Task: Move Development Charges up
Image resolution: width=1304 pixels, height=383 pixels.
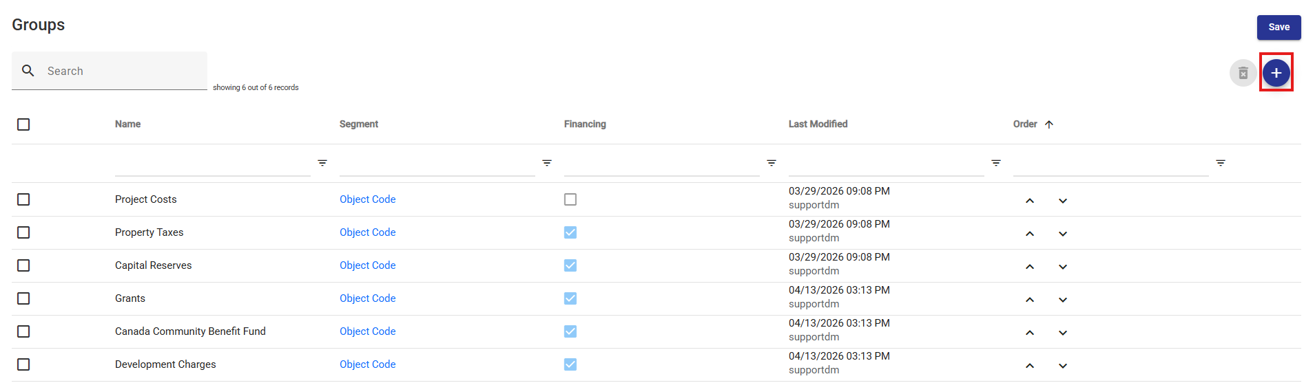Action: (x=1030, y=366)
